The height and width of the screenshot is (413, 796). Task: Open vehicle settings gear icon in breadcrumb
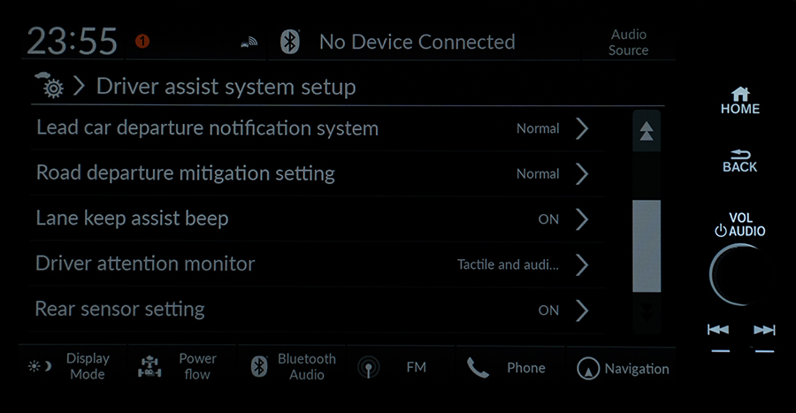point(50,85)
